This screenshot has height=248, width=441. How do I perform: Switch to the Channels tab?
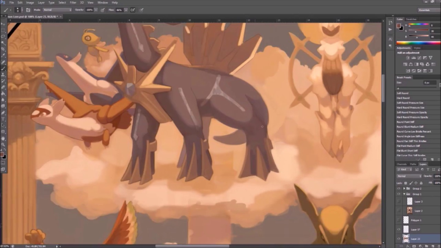[x=402, y=164]
